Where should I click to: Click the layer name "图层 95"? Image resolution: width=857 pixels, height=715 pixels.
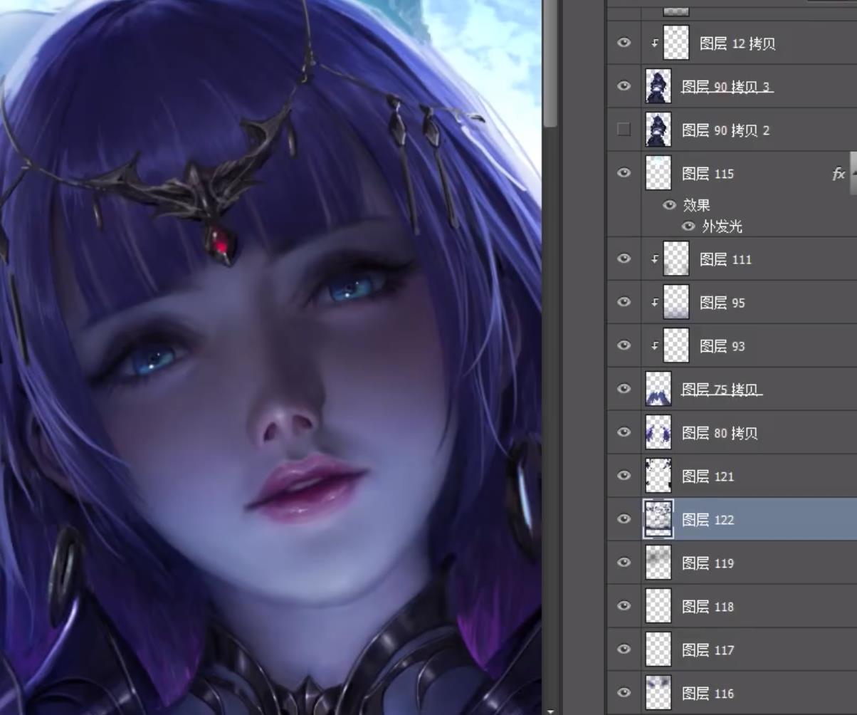click(x=722, y=303)
